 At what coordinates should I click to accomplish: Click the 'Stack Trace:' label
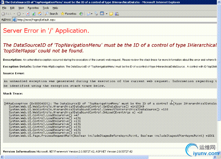[13, 93]
